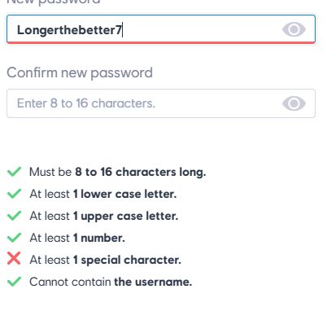Click the 'At least 1 upper case letter' rule
The image size is (327, 311).
tap(104, 217)
